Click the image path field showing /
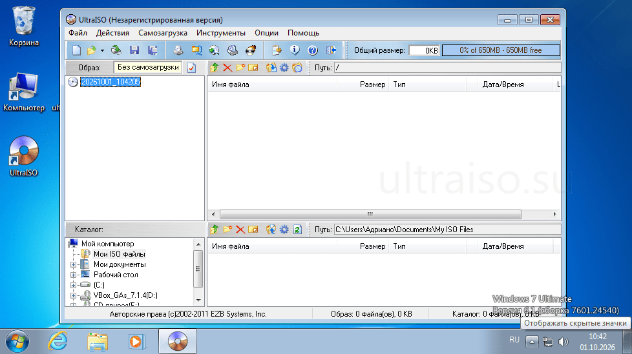Screen dimensions: 632x354 [x=447, y=68]
